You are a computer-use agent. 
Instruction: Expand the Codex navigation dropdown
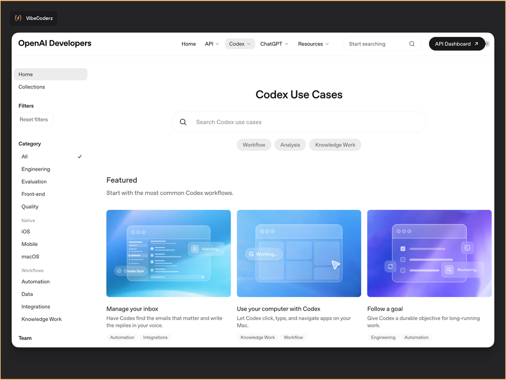[x=240, y=44]
